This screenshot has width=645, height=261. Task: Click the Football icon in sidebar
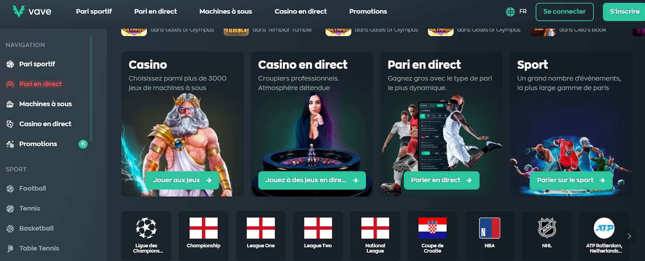point(10,188)
